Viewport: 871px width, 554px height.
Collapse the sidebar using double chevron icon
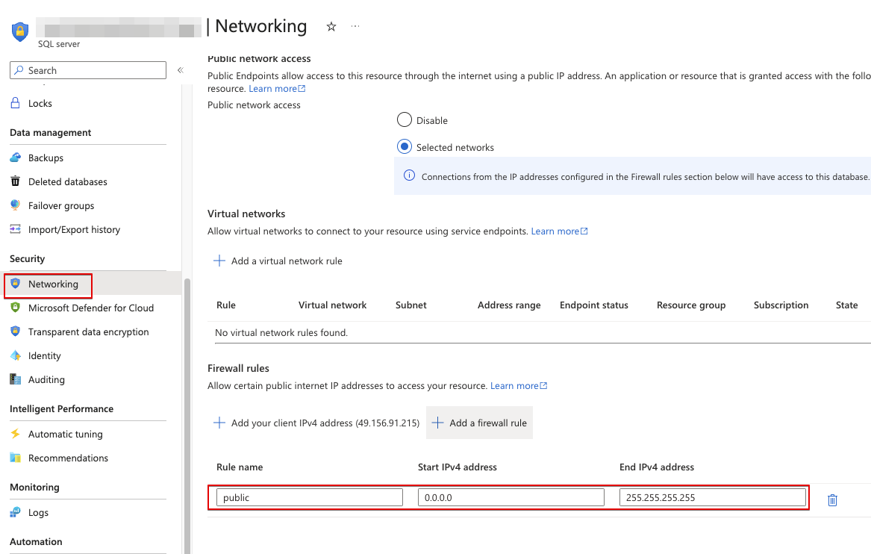pos(180,70)
